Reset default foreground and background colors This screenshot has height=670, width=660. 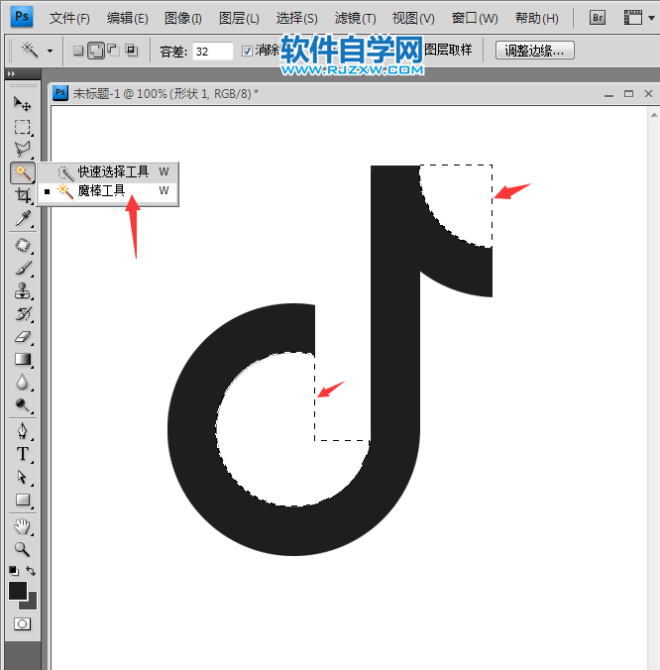(x=14, y=571)
